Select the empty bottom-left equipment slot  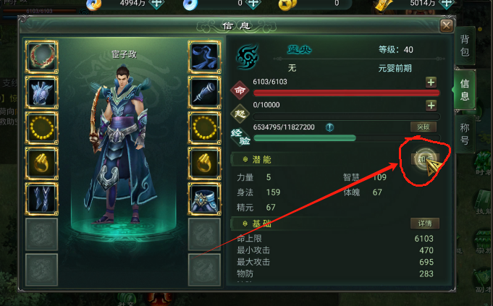coord(41,270)
